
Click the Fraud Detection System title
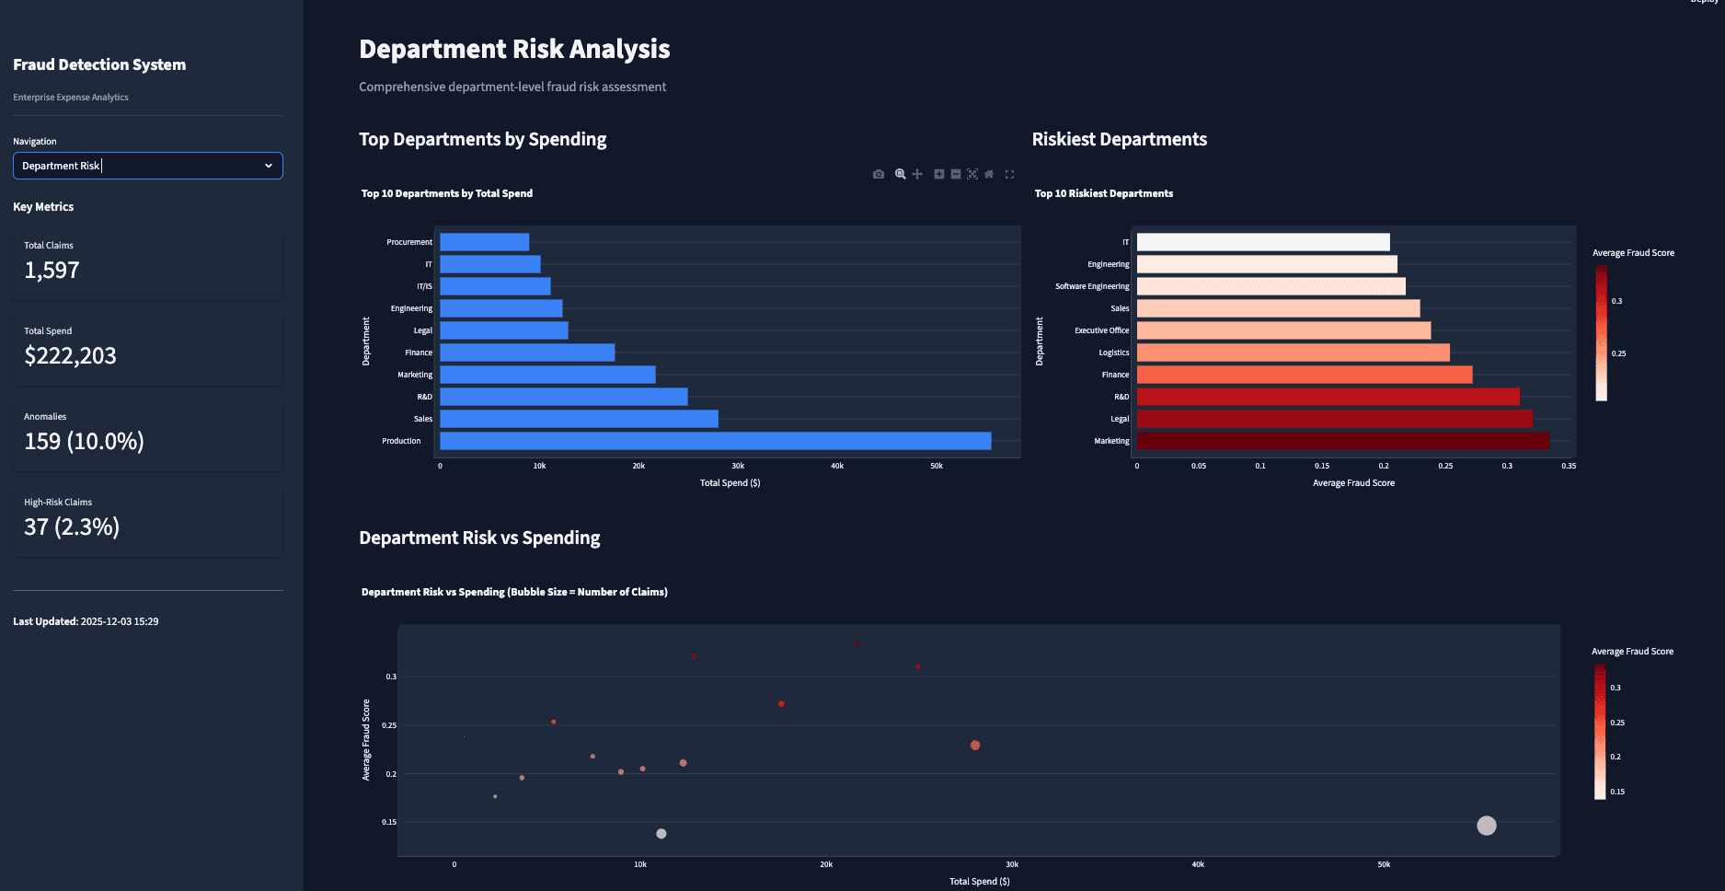point(99,64)
